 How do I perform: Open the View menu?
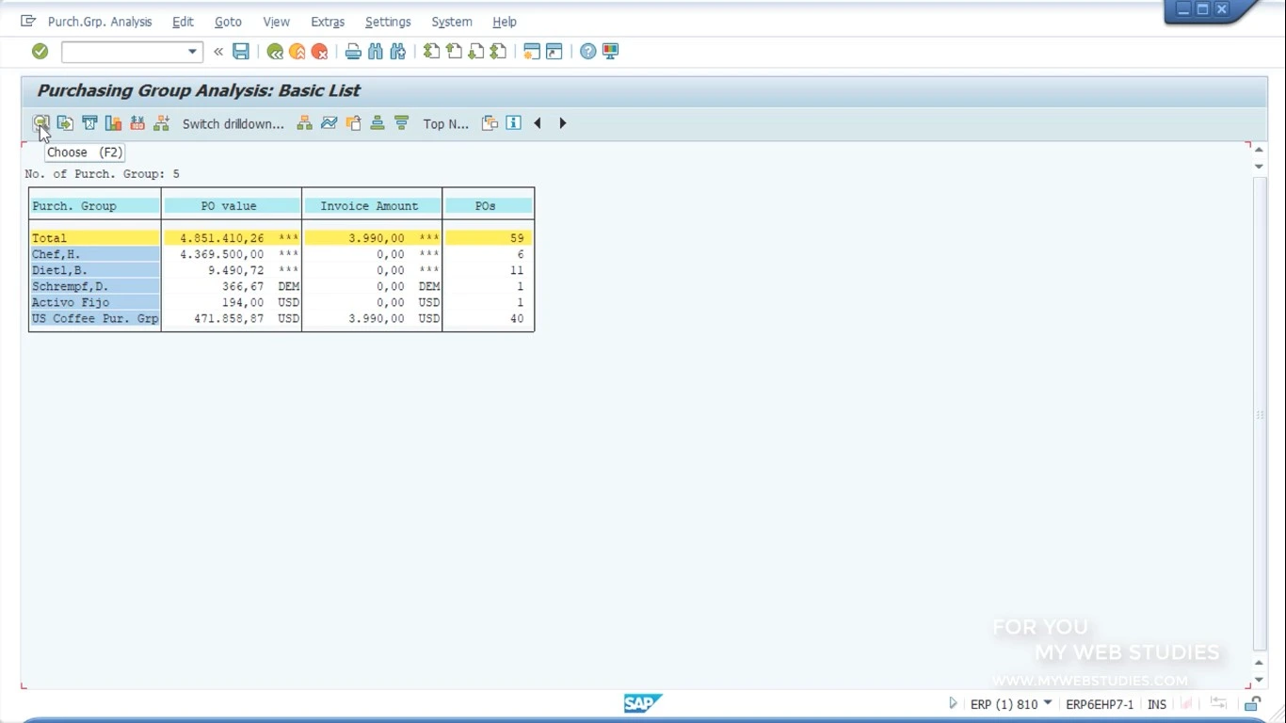276,22
